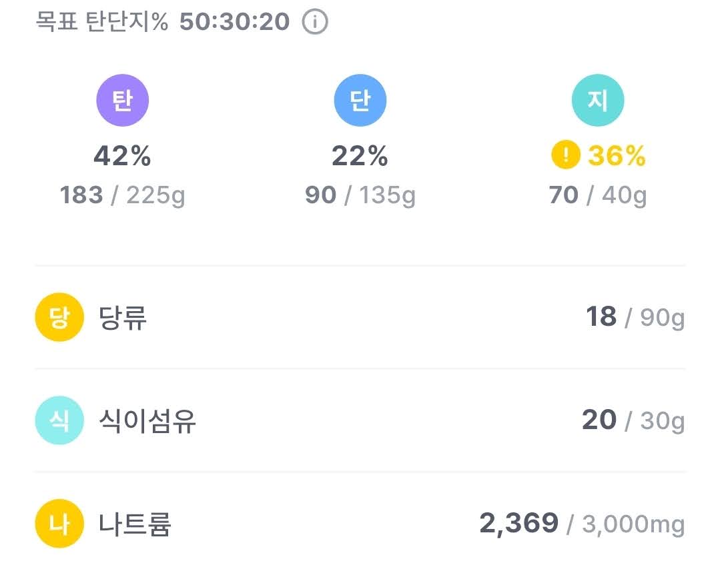This screenshot has height=563, width=720.
Task: Select the purple 탄 carbohydrate icon
Action: 123,100
